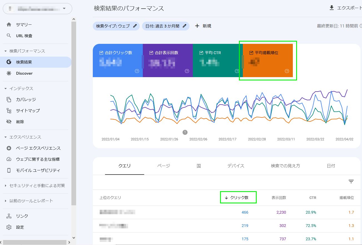Click the サイトマップ tree icon
The width and height of the screenshot is (362, 245).
click(9, 111)
